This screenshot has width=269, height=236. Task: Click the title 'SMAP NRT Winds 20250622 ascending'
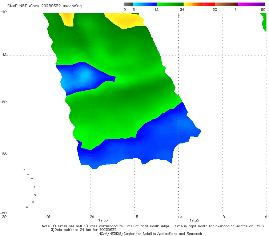(44, 6)
